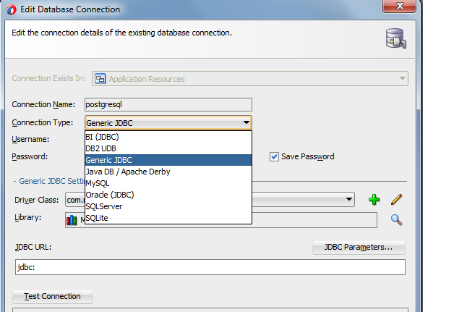Image resolution: width=467 pixels, height=312 pixels.
Task: Close the Connection Type dropdown arrow
Action: pyautogui.click(x=246, y=122)
